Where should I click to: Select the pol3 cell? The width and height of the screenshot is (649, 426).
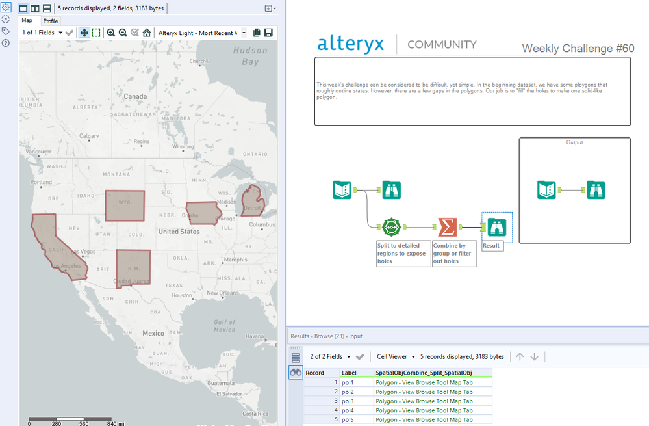357,401
